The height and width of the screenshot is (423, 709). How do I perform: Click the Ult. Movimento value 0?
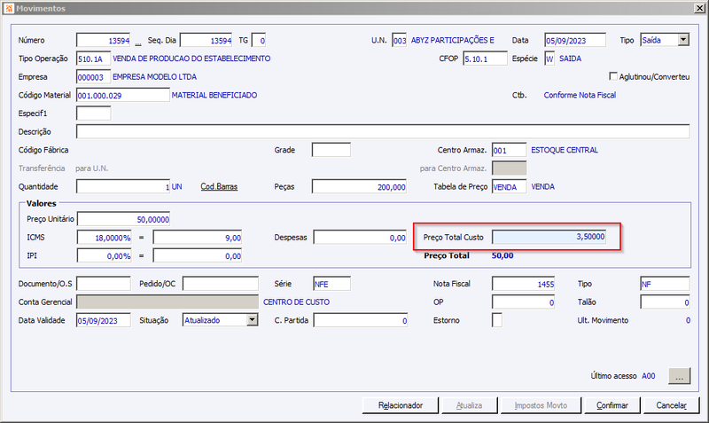[688, 320]
